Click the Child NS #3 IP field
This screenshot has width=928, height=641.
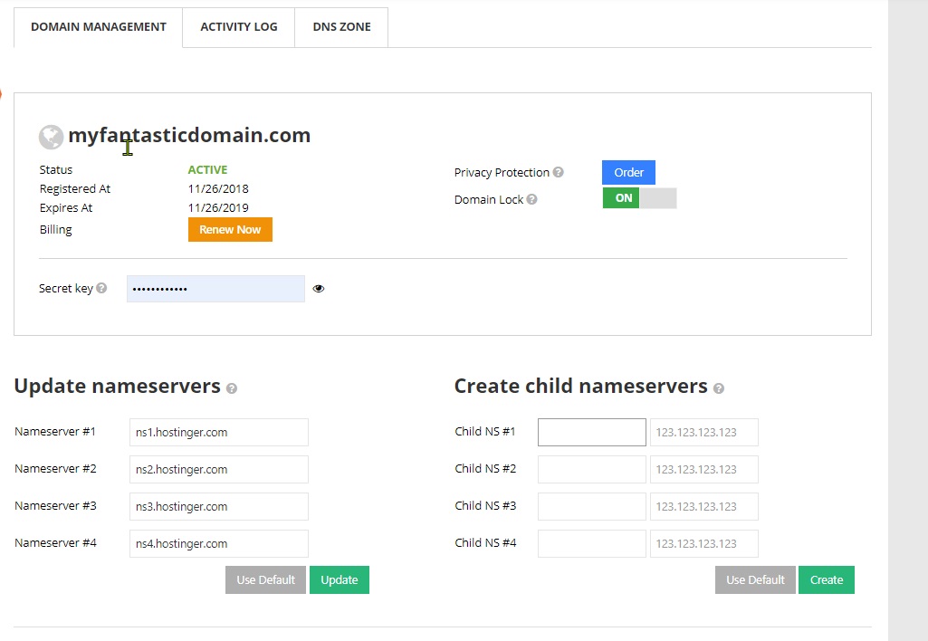704,507
